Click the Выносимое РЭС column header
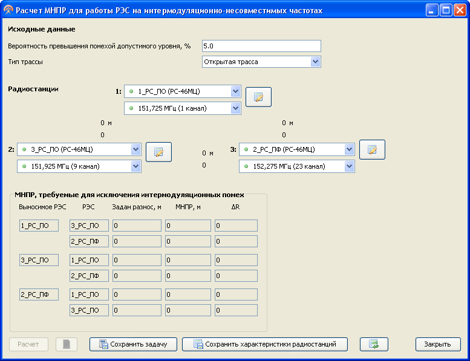The image size is (470, 361). (x=42, y=207)
